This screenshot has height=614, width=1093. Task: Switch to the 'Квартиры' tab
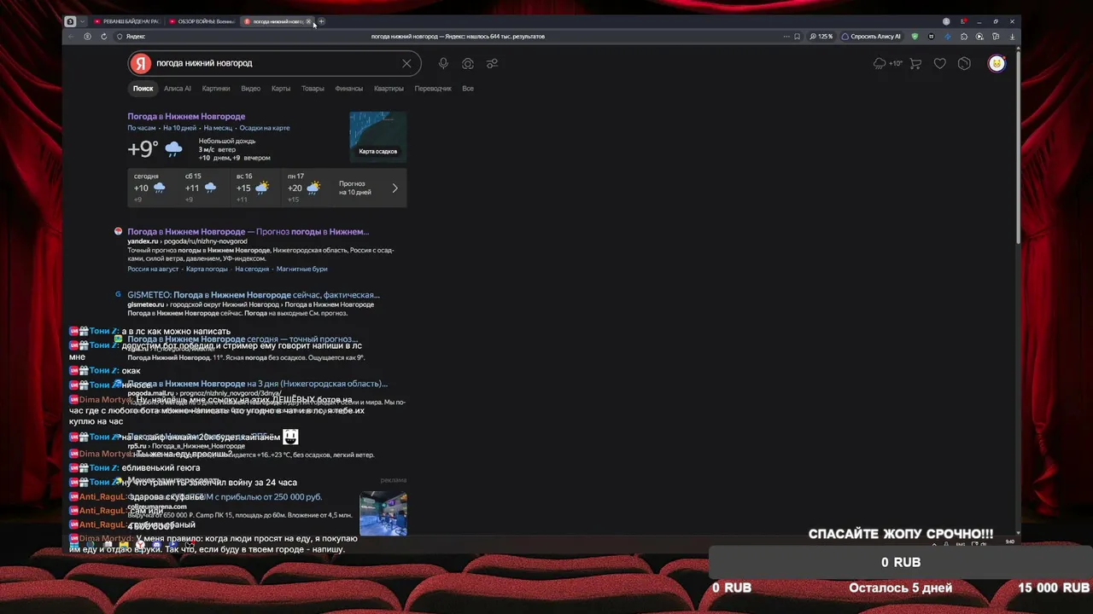[389, 89]
